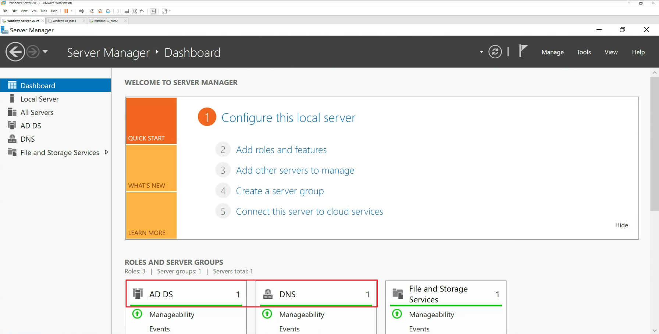Click Manageability in File and Storage Services tile
659x334 pixels.
431,315
